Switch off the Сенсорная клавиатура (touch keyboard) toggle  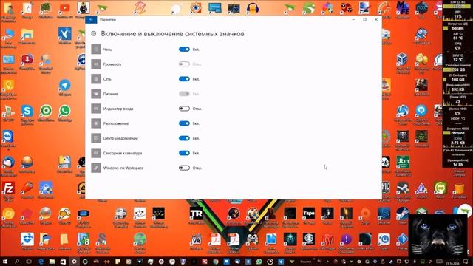tap(184, 153)
